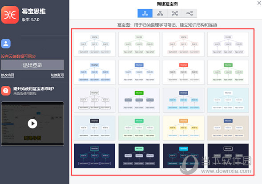Choose the template with red root node
This screenshot has height=184, width=262.
click(184, 72)
